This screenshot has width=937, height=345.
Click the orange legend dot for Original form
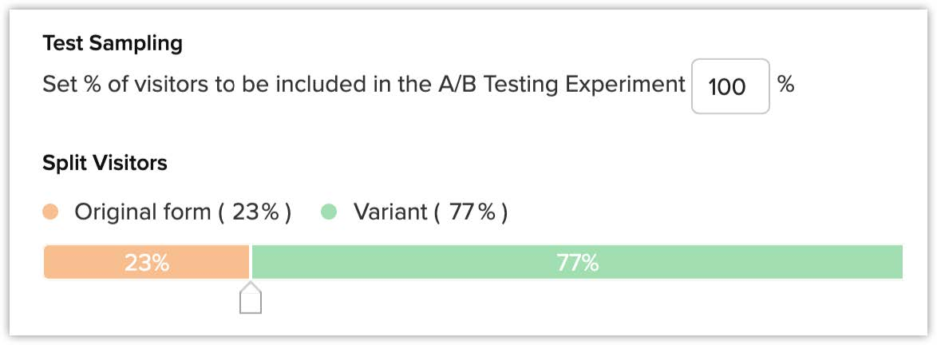pyautogui.click(x=52, y=212)
